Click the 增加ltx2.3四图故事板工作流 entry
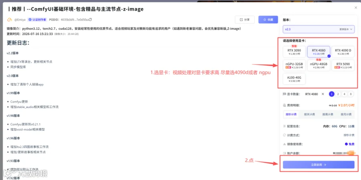Screen dimensions: 361x180 tap(29, 147)
